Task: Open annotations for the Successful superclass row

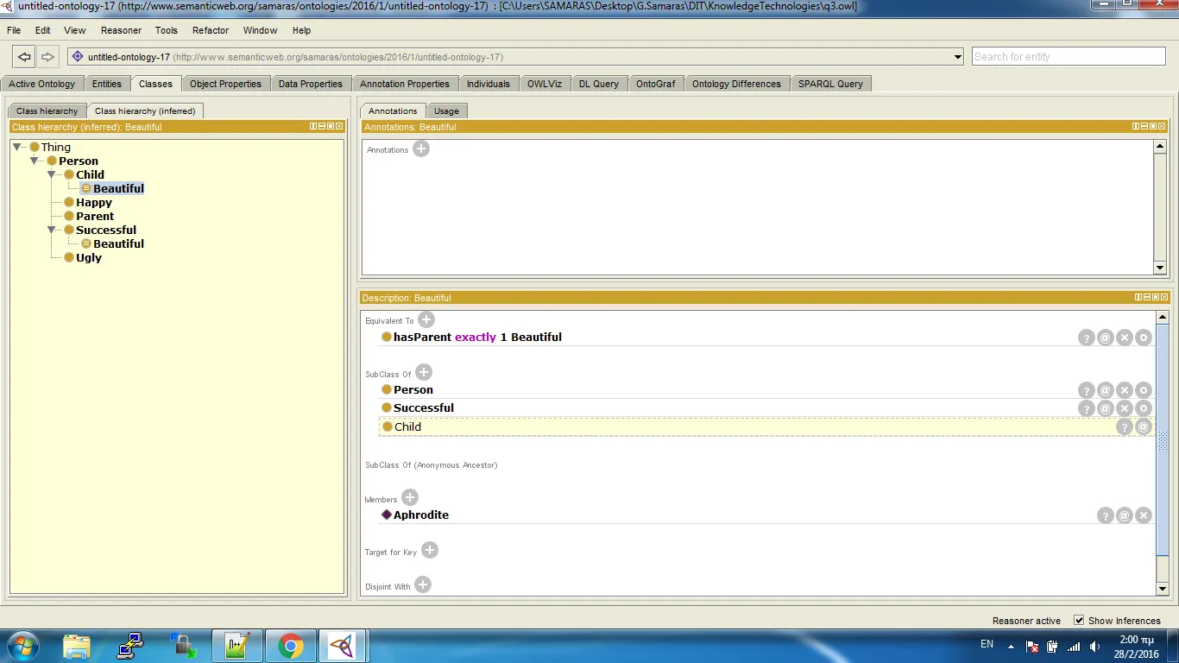Action: tap(1106, 408)
